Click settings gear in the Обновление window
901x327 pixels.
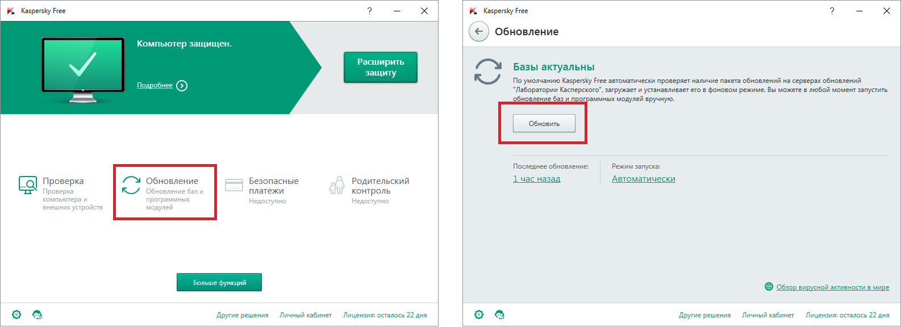pos(479,315)
